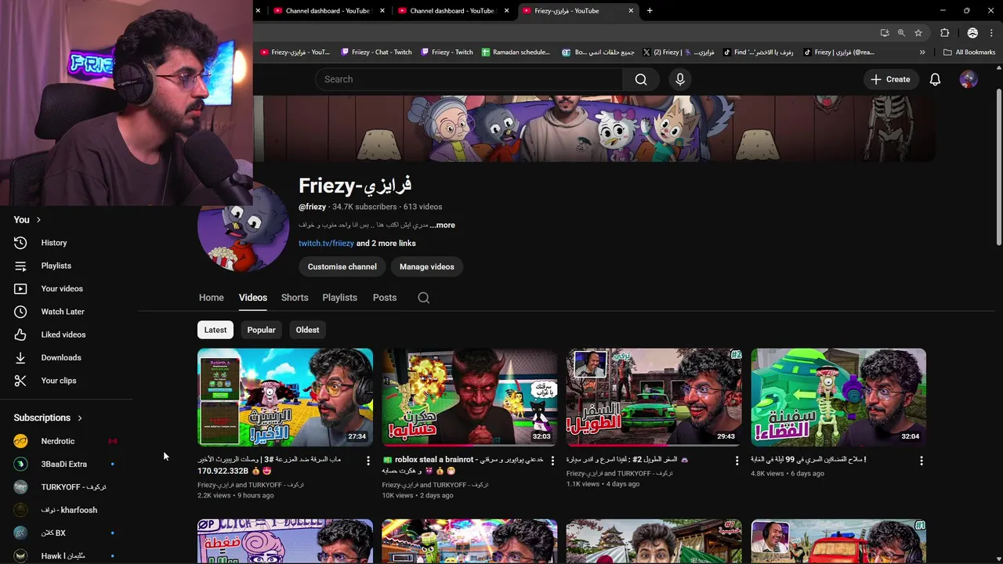
Task: Select the Popular sort chip
Action: 261,330
